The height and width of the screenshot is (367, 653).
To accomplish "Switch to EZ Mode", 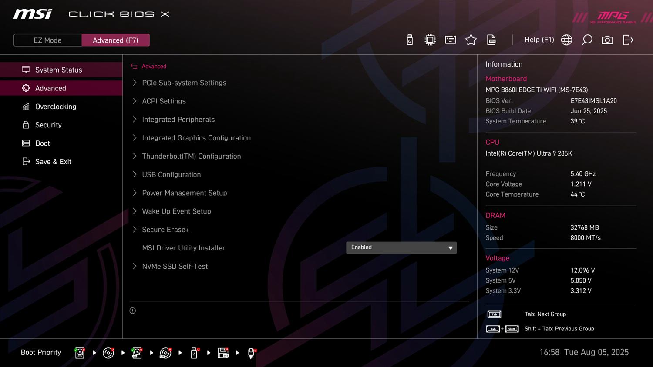I will tap(48, 40).
